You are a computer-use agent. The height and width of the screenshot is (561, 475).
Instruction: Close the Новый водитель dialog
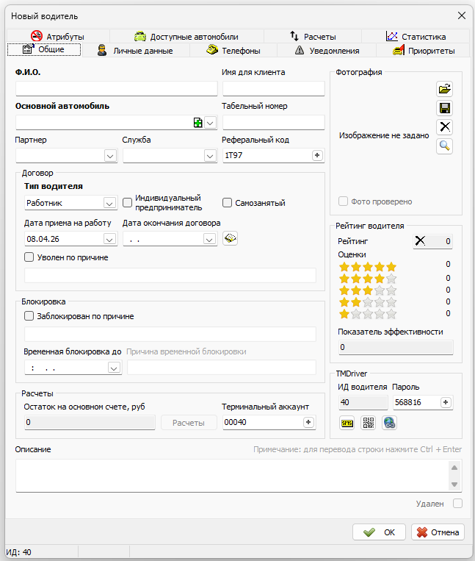click(x=462, y=15)
